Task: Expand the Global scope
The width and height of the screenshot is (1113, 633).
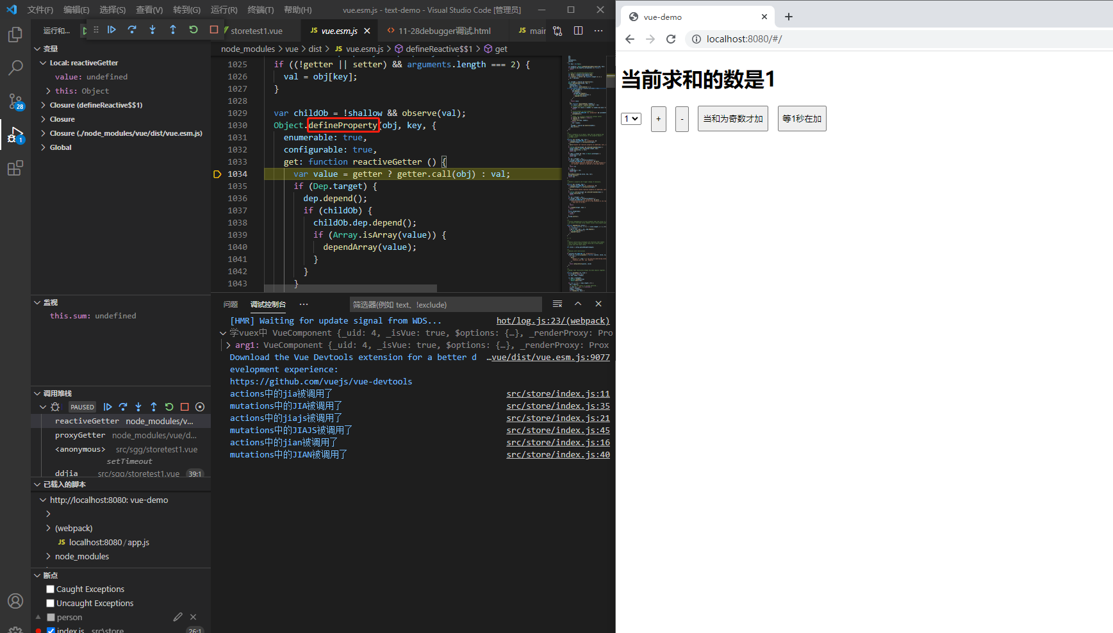Action: pyautogui.click(x=43, y=147)
